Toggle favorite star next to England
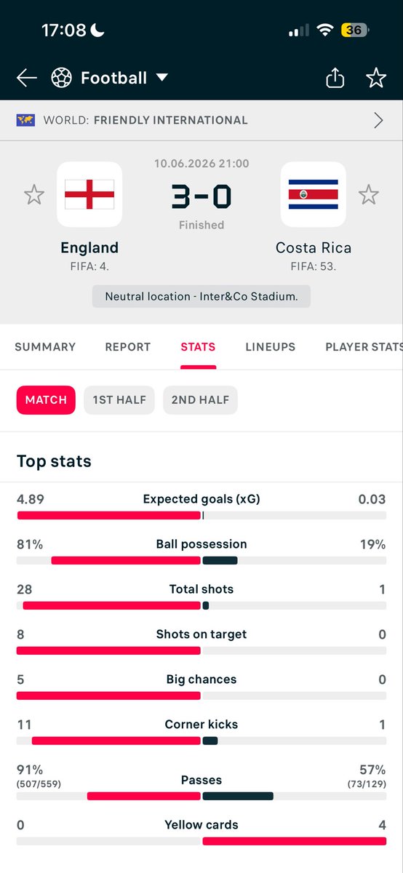 tap(34, 195)
